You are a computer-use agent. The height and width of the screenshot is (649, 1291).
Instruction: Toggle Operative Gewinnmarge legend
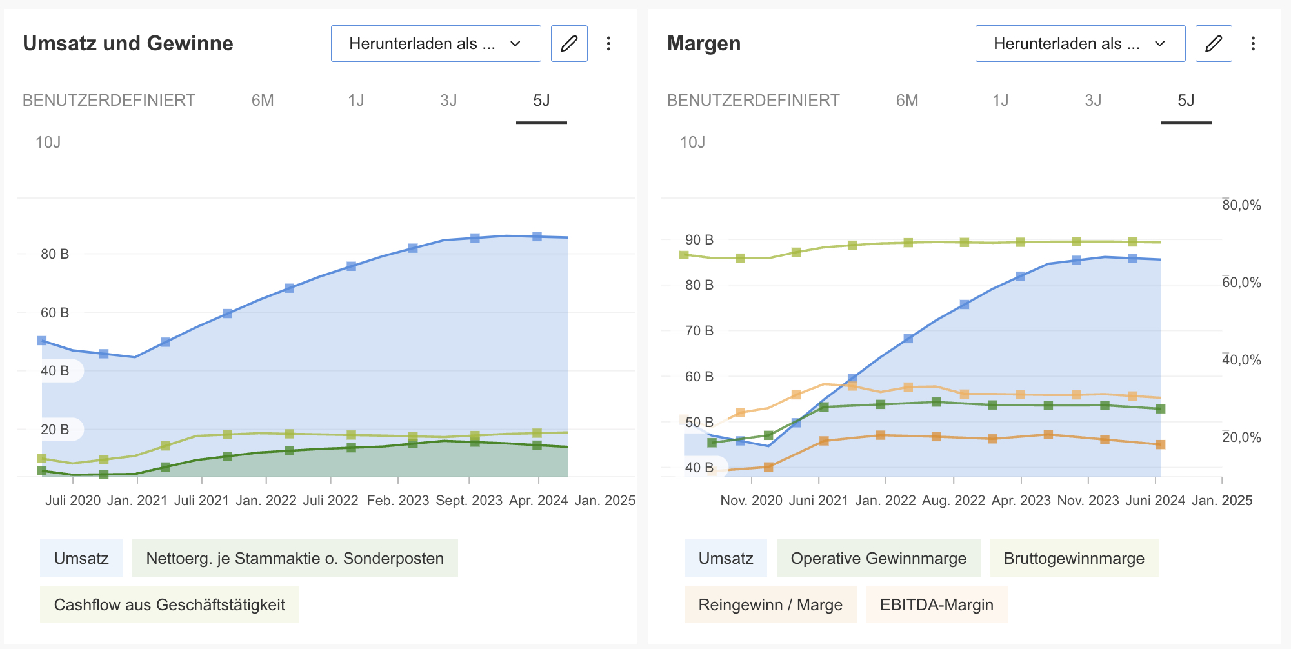tap(879, 558)
